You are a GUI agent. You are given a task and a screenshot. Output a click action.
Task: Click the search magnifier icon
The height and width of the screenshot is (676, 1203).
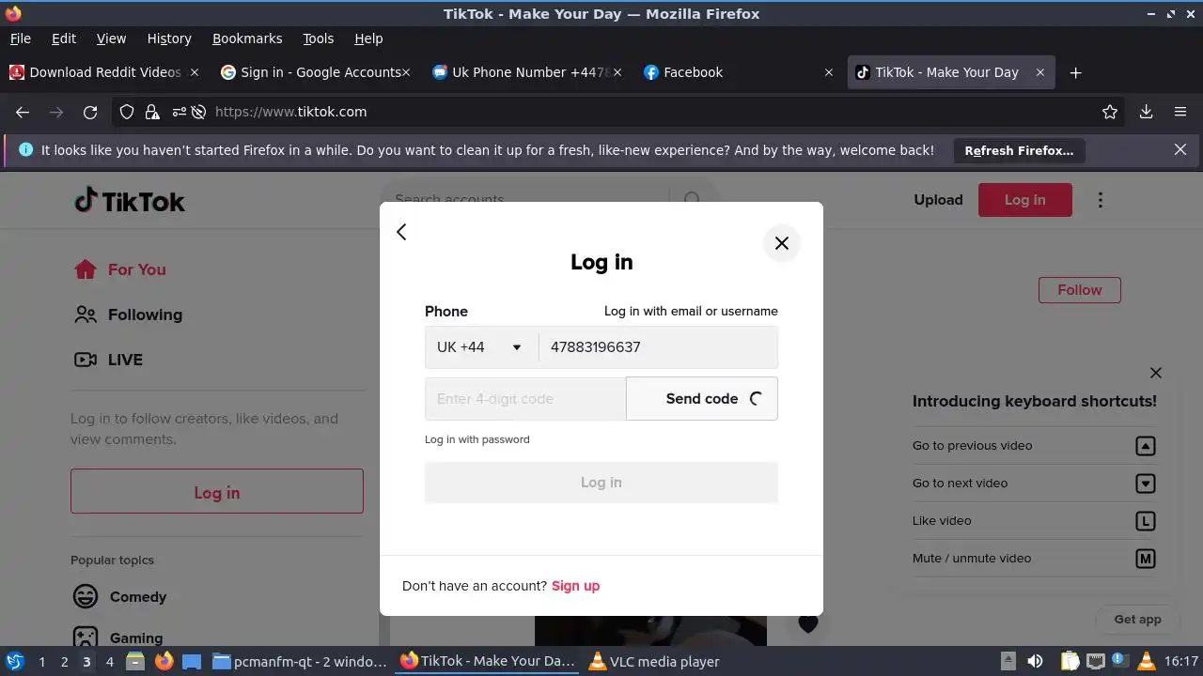click(693, 199)
